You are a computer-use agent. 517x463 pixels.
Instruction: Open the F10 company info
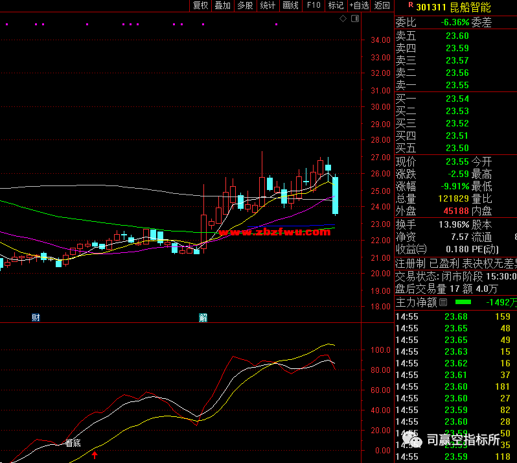pyautogui.click(x=314, y=5)
